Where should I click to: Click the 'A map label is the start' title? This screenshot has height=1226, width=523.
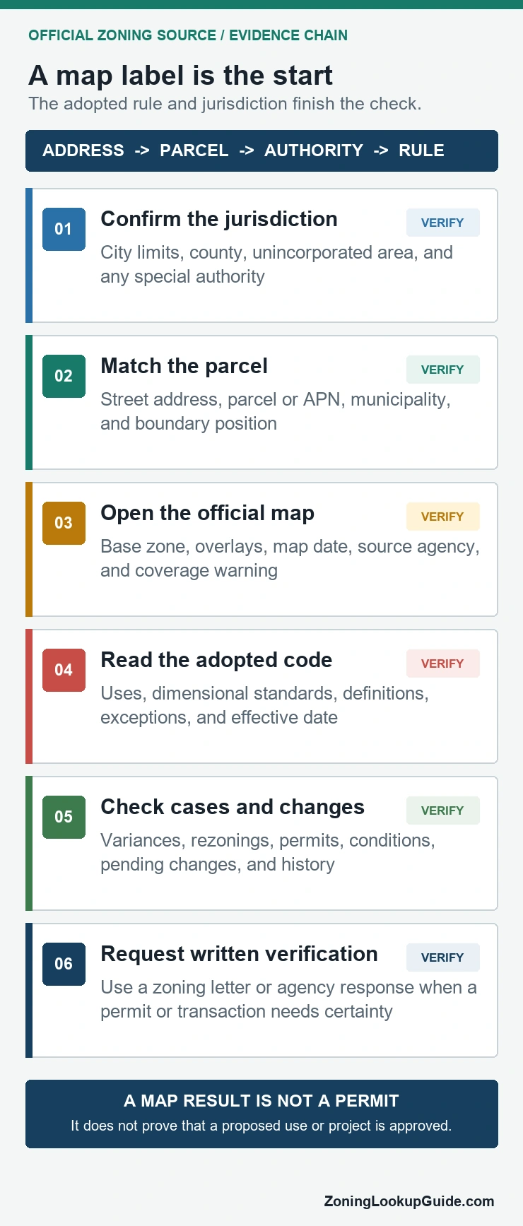pos(180,75)
